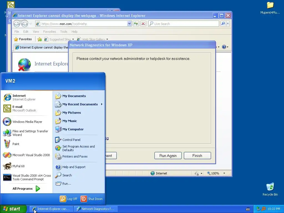Click the system tray clock
The height and width of the screenshot is (213, 284).
pos(274,209)
